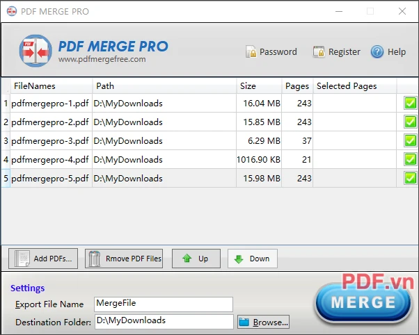The width and height of the screenshot is (419, 335).
Task: Click the row number 5 header
Action: point(6,178)
